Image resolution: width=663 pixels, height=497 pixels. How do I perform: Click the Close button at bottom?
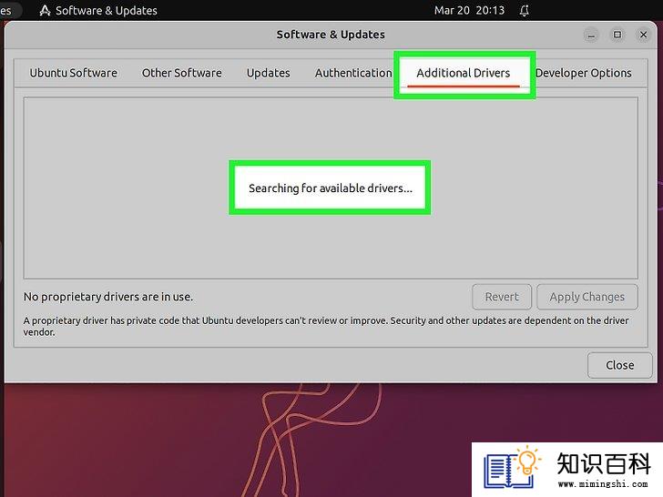620,365
